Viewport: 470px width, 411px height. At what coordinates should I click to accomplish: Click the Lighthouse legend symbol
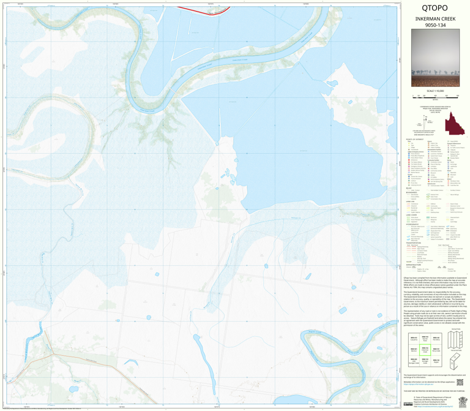449,167
